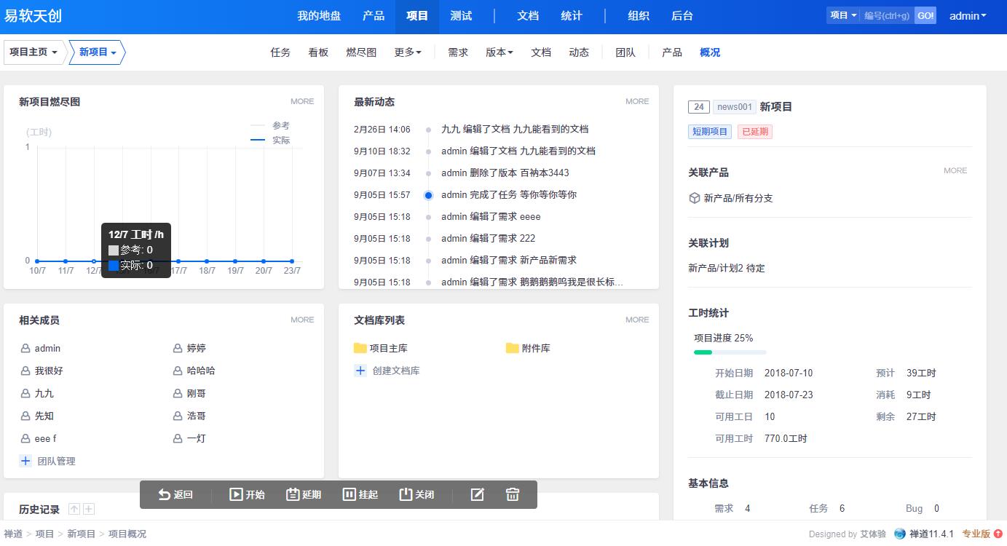Image resolution: width=1007 pixels, height=546 pixels.
Task: Open the 项目主库 folder icon
Action: tap(360, 348)
